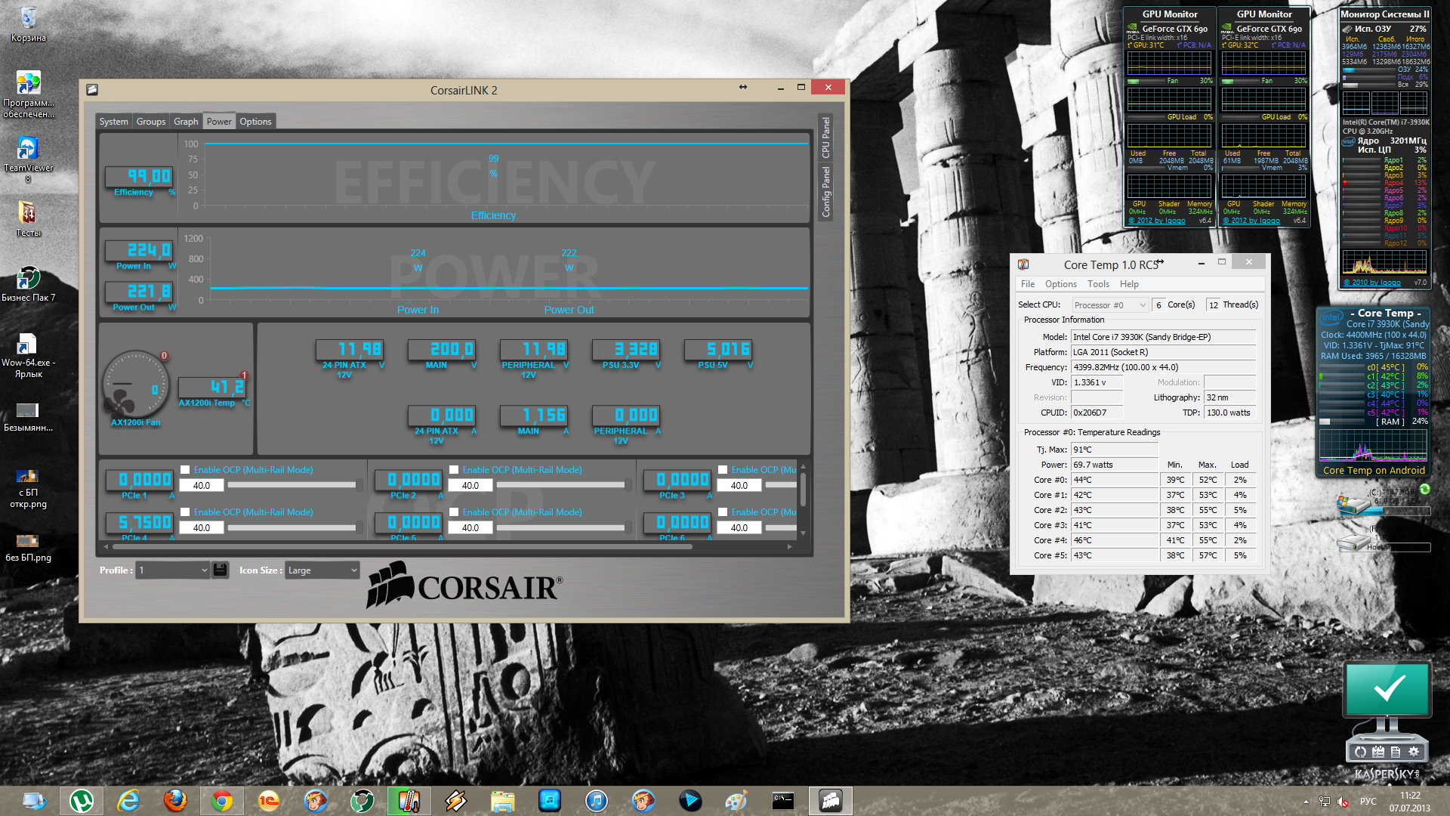Open the Recycle Bin desktop icon
The image size is (1450, 816).
pyautogui.click(x=28, y=17)
